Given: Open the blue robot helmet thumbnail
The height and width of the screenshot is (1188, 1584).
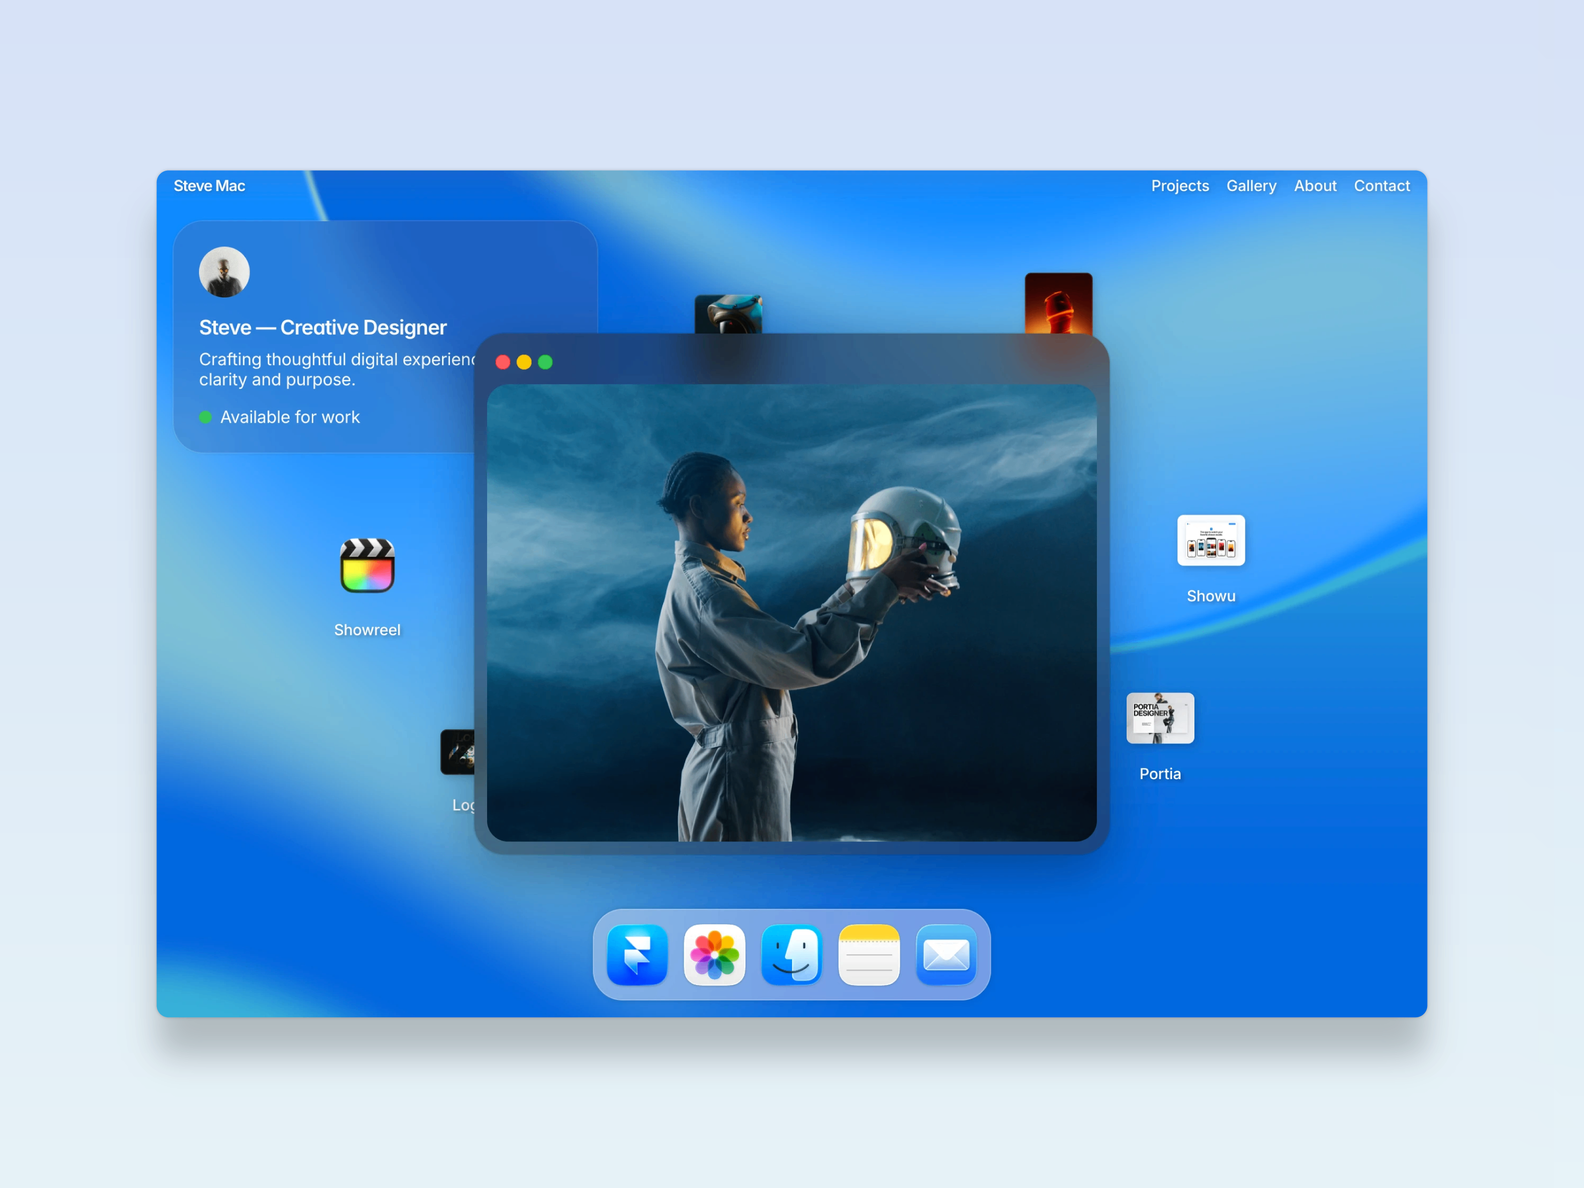Looking at the screenshot, I should point(728,314).
